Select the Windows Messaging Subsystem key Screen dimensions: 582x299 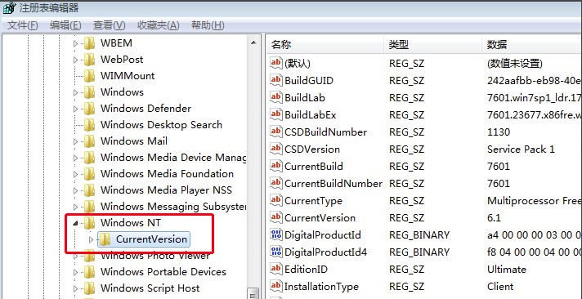click(x=173, y=207)
